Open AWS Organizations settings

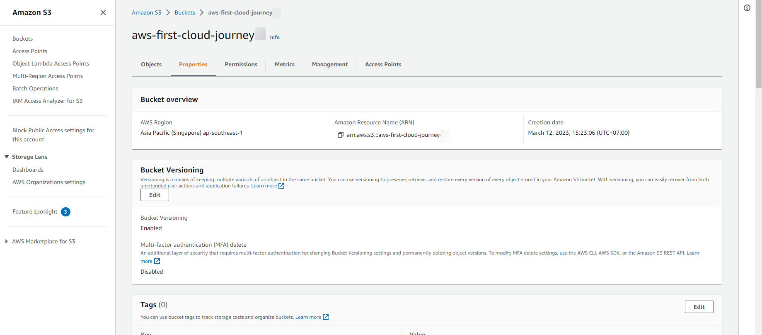tap(49, 182)
